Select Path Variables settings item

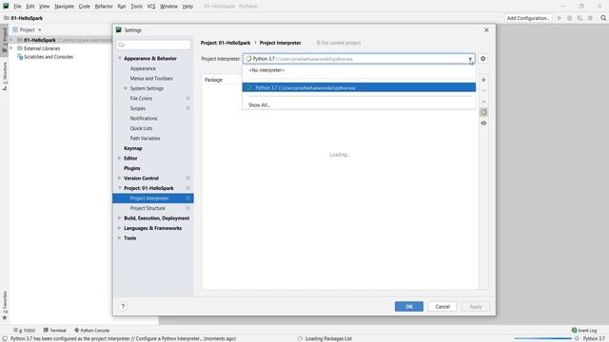click(x=145, y=139)
